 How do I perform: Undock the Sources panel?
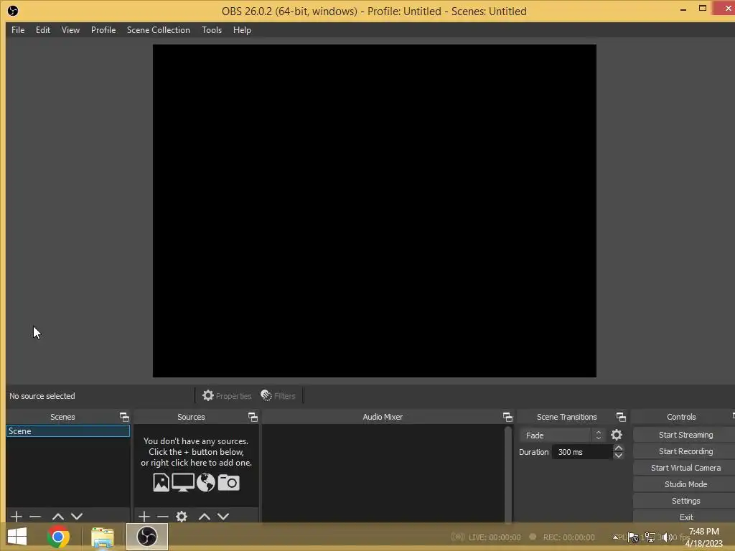pyautogui.click(x=253, y=417)
